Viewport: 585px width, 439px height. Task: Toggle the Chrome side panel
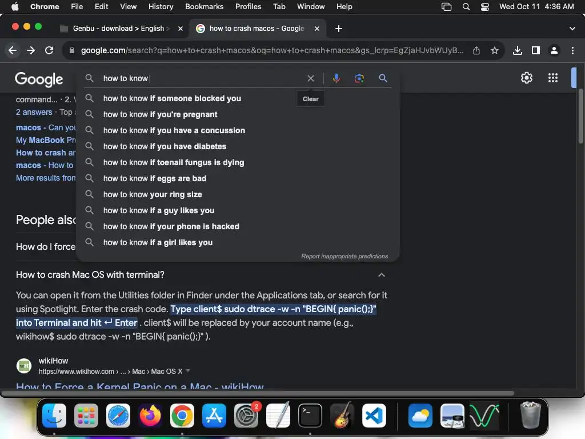point(536,50)
